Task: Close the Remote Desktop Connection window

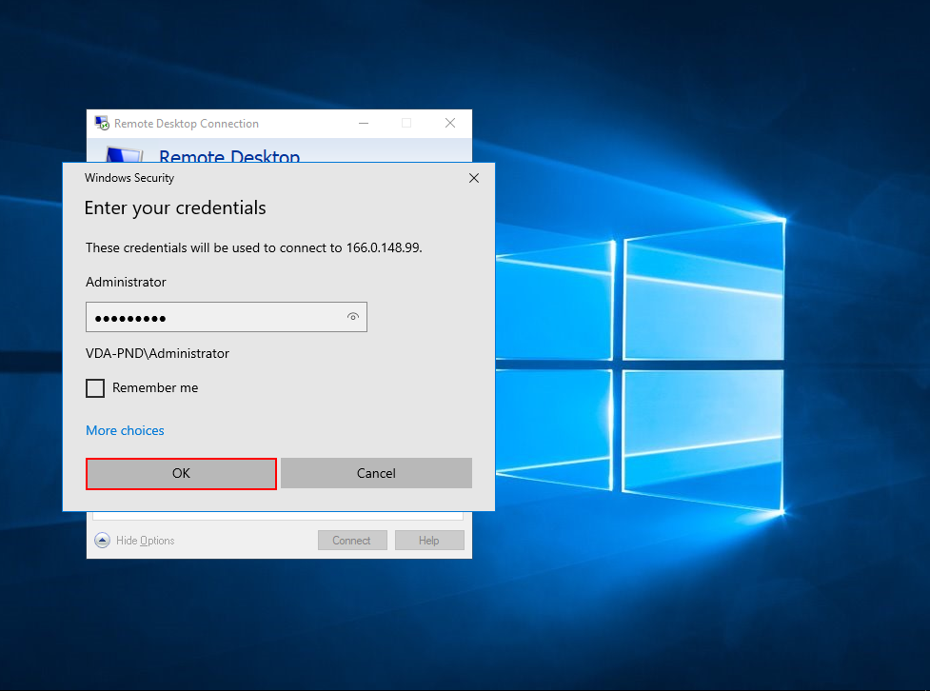Action: pos(450,123)
